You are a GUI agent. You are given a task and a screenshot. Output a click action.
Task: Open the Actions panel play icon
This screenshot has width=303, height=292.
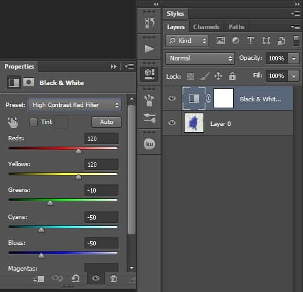[149, 49]
